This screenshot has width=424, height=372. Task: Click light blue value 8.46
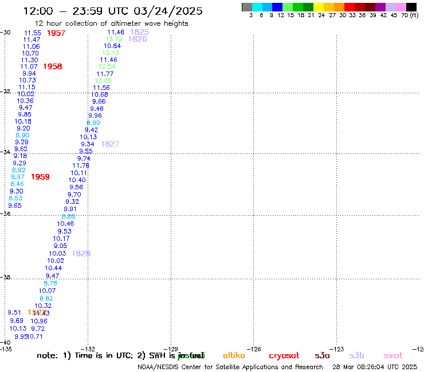pyautogui.click(x=17, y=184)
